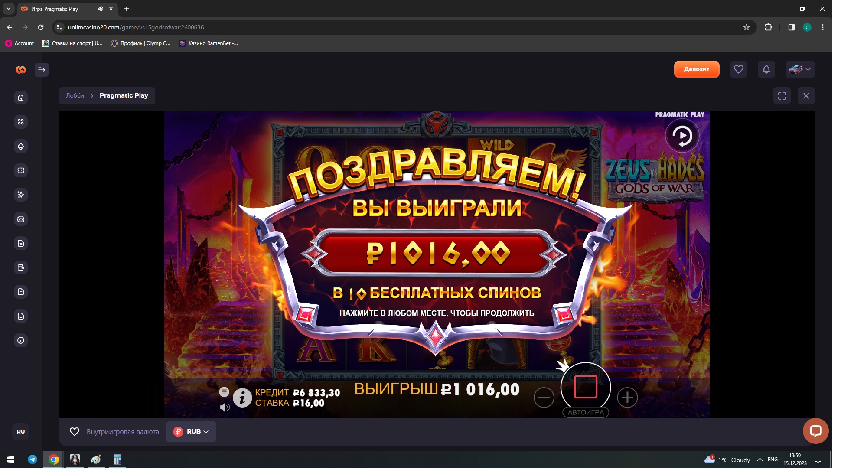
Task: Open browser extensions puzzle icon
Action: point(768,27)
